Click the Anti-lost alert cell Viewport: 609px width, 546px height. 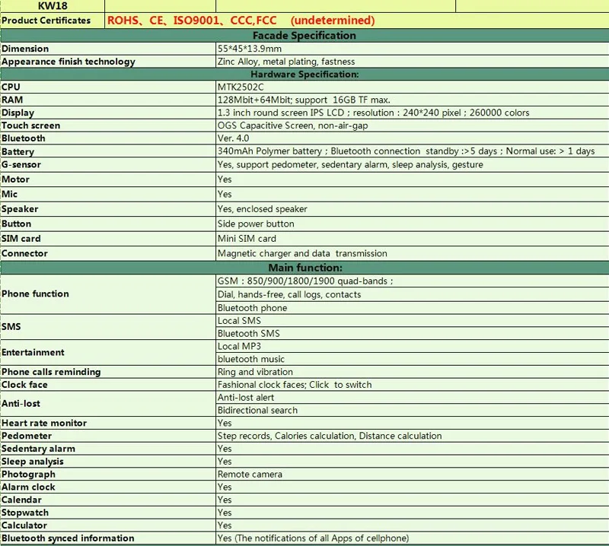click(x=413, y=398)
